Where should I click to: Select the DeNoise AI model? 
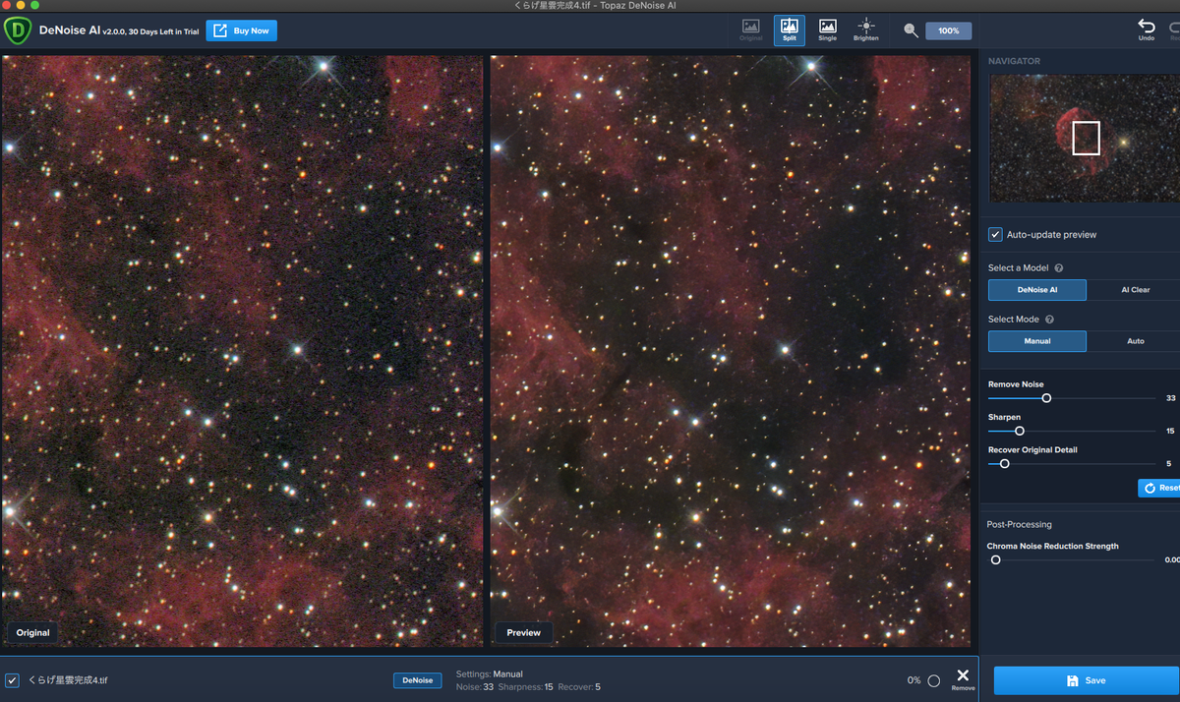coord(1037,290)
